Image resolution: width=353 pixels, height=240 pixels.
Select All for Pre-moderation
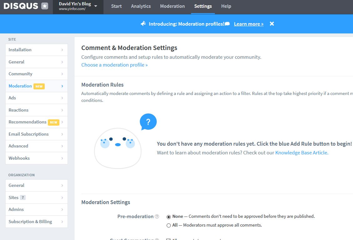[169, 225]
